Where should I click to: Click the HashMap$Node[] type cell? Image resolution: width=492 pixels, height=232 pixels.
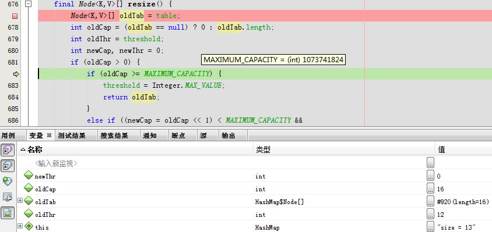click(x=280, y=202)
